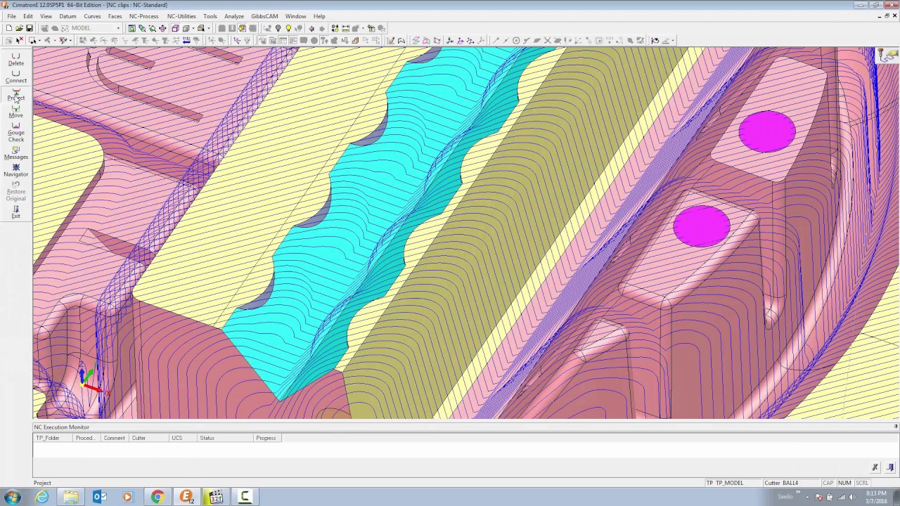This screenshot has width=900, height=506.
Task: Click the deselect cursor with red X icon
Action: (19, 40)
